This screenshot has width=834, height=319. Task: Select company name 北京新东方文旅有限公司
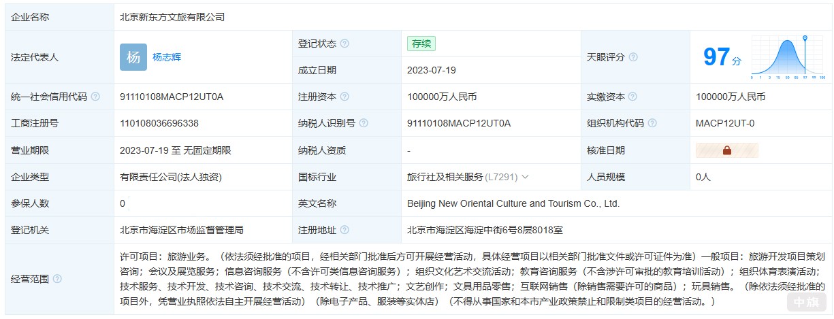point(172,17)
